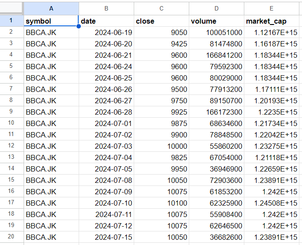Click volume value 36946900
This screenshot has height=245, width=302.
216,169
